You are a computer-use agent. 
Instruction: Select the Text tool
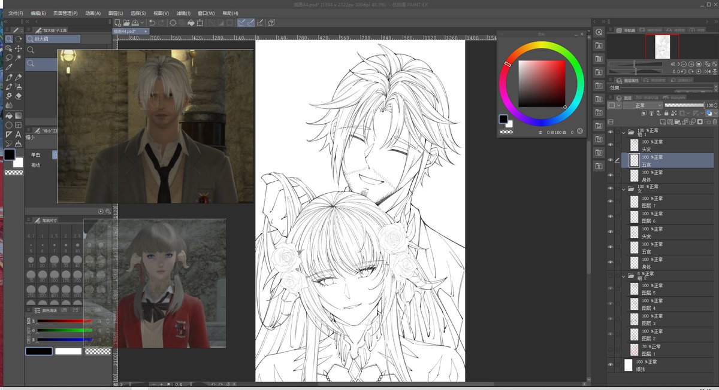click(x=19, y=135)
